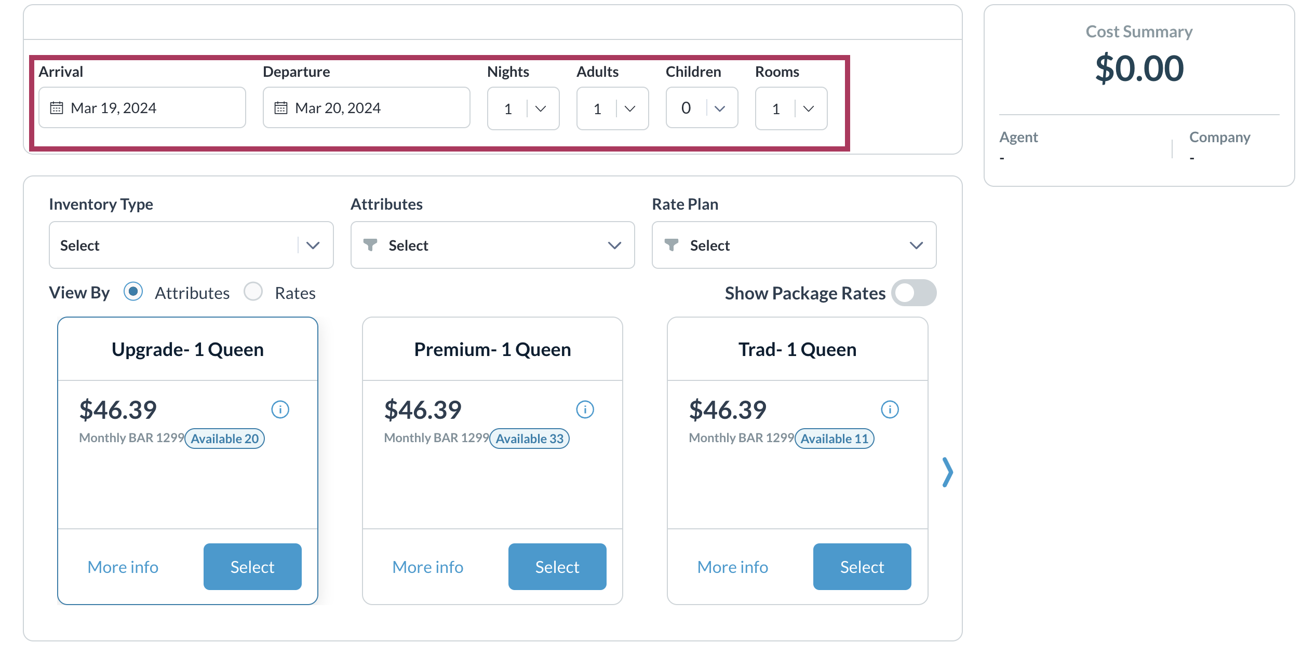The height and width of the screenshot is (657, 1316).
Task: Select View By Rates radio button
Action: point(253,292)
